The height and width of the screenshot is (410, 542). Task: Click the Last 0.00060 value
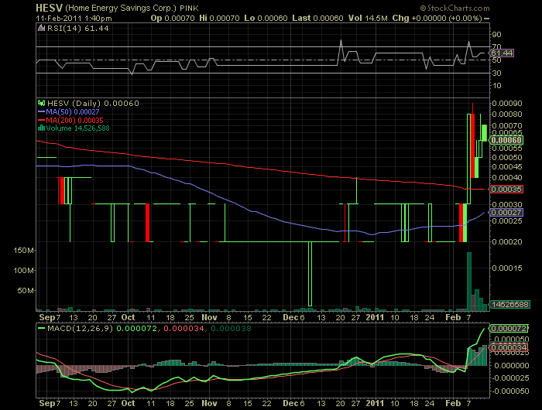pos(317,18)
